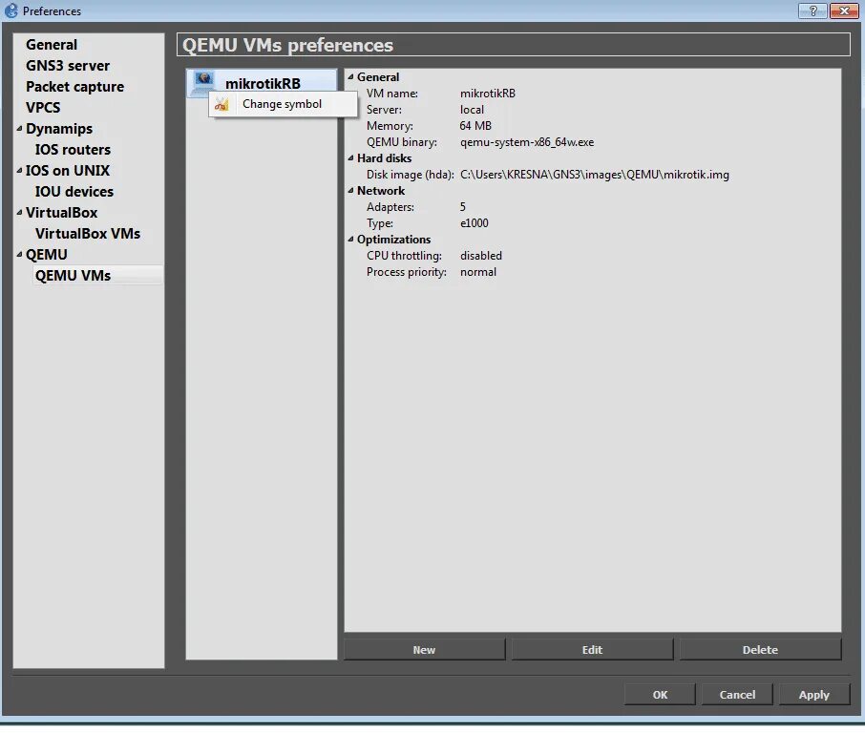Click the Hard disks group header
Viewport: 865px width, 733px height.
pos(384,158)
